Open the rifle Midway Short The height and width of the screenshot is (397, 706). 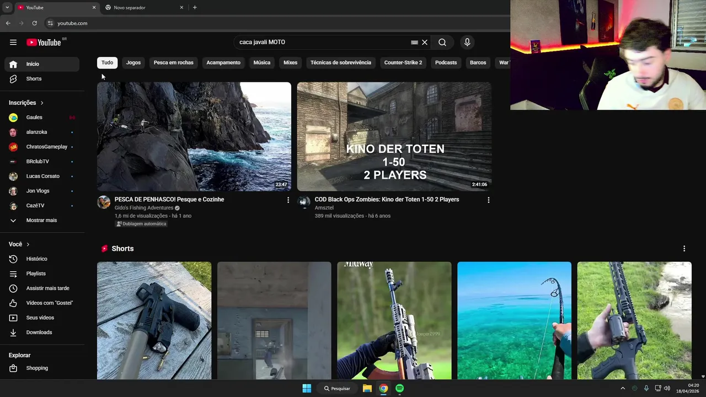(394, 320)
